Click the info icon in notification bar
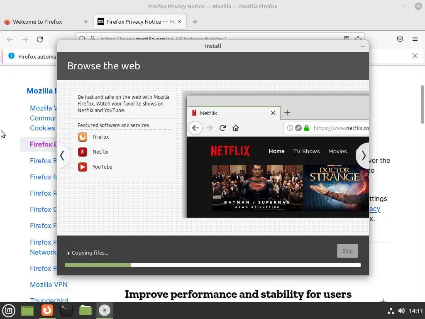 [x=11, y=56]
